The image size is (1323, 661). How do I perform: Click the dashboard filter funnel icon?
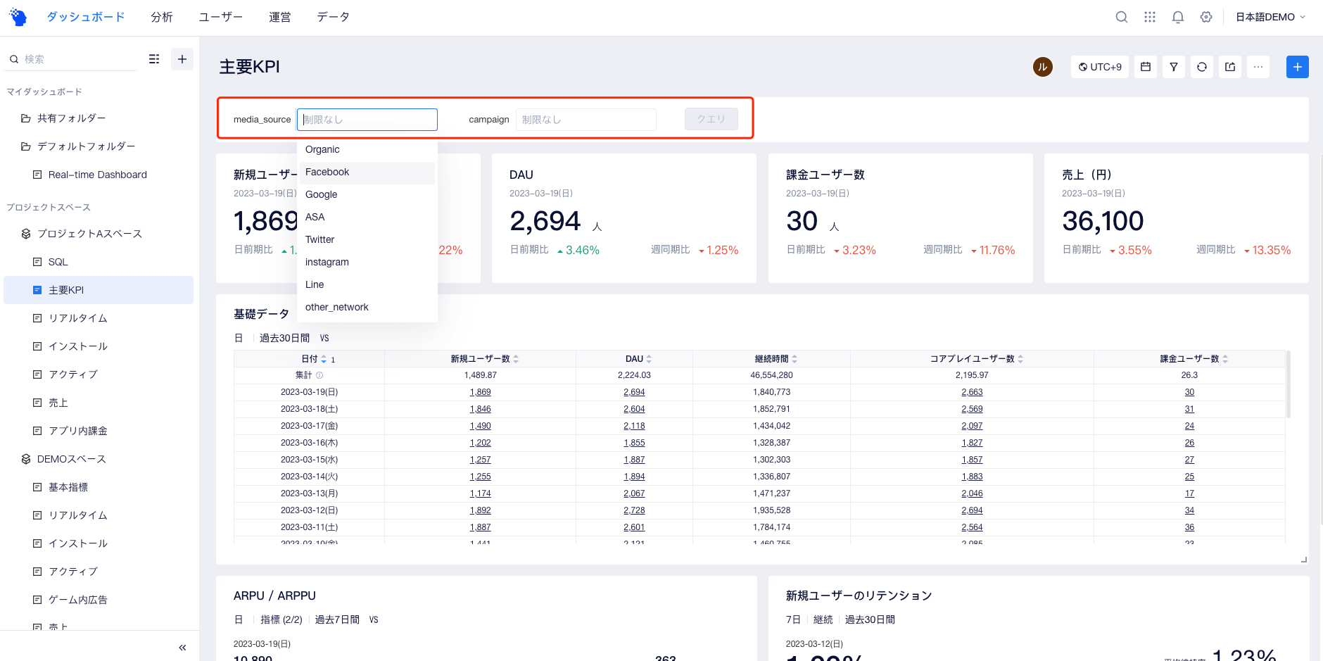click(1174, 67)
